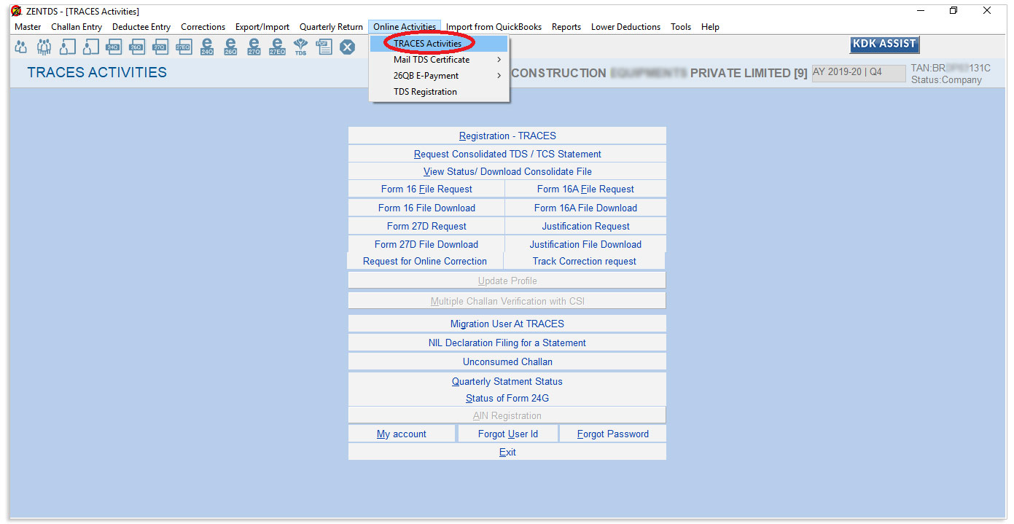Open View Status/ Download Consolidate File
The width and height of the screenshot is (1014, 524).
[x=507, y=171]
